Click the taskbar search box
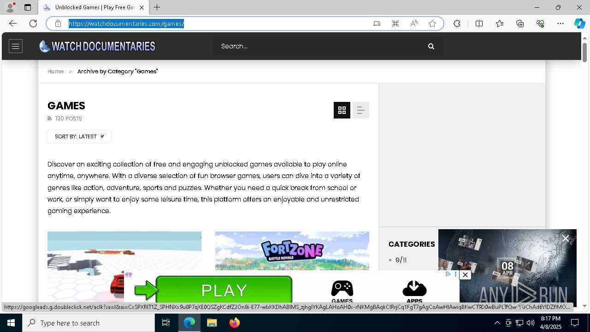The image size is (590, 332). click(88, 323)
